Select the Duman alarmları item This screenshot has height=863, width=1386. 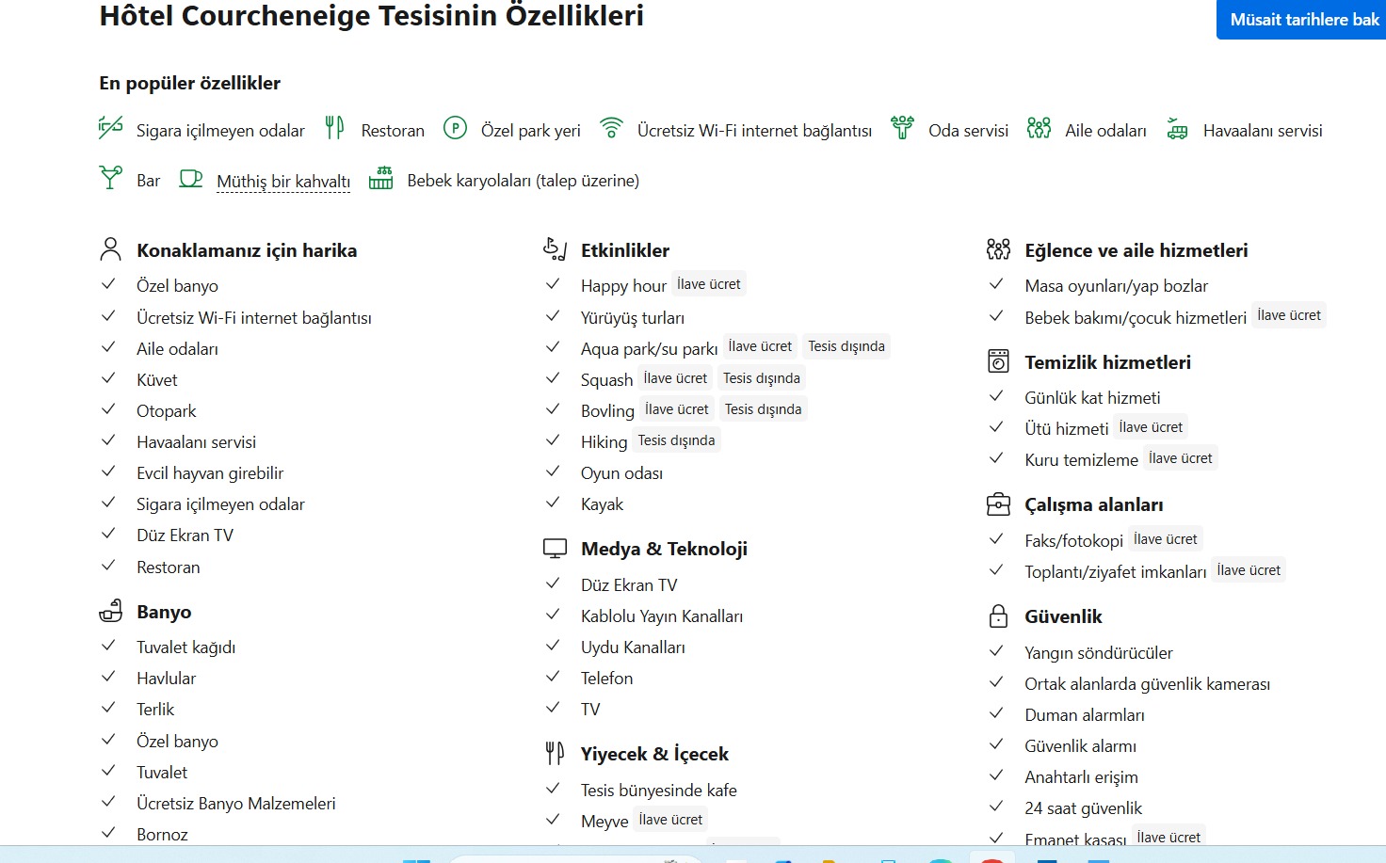click(1085, 714)
